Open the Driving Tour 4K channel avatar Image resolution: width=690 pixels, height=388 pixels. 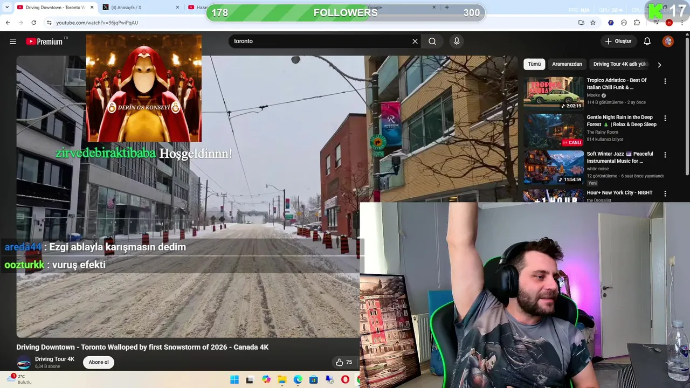pos(24,363)
